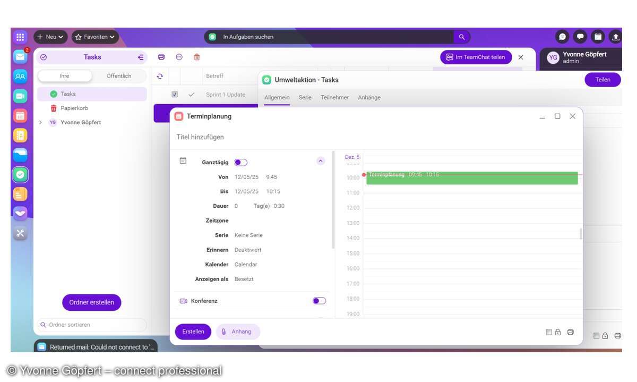Click the print icon in tasks toolbar
This screenshot has width=637, height=382.
161,57
